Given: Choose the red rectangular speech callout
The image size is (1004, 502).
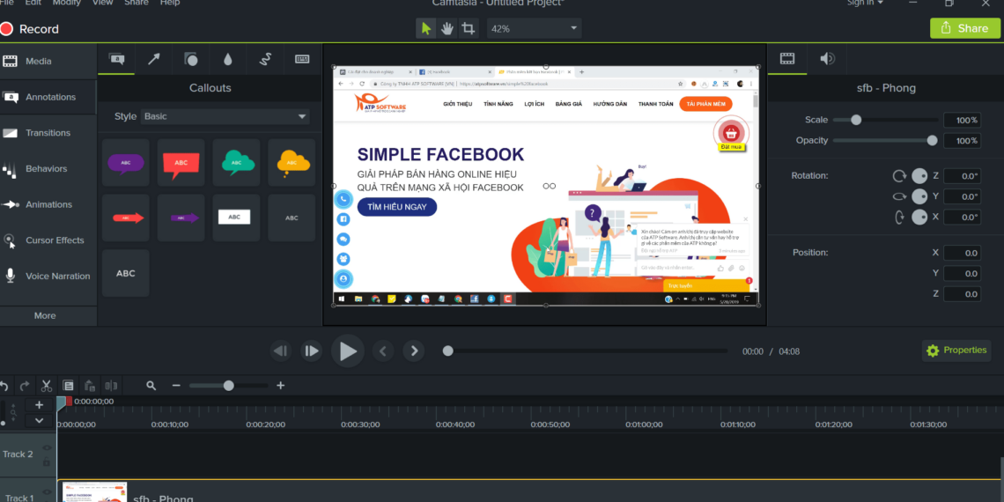Looking at the screenshot, I should (x=181, y=163).
